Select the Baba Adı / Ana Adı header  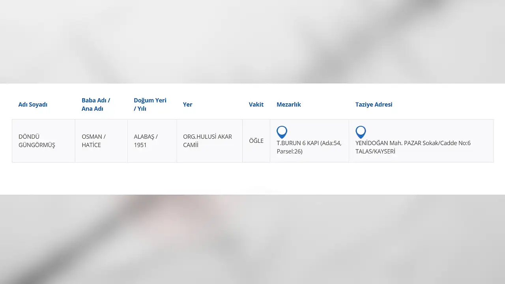click(x=96, y=105)
